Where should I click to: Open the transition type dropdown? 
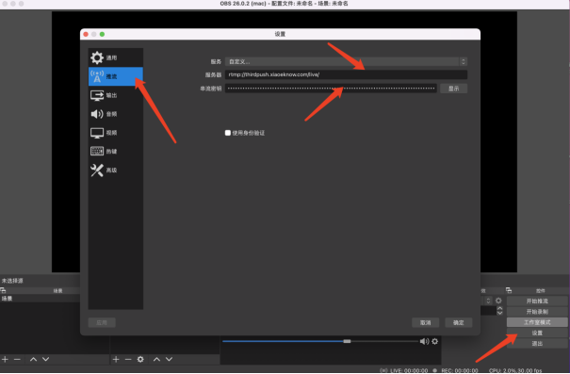click(x=487, y=301)
